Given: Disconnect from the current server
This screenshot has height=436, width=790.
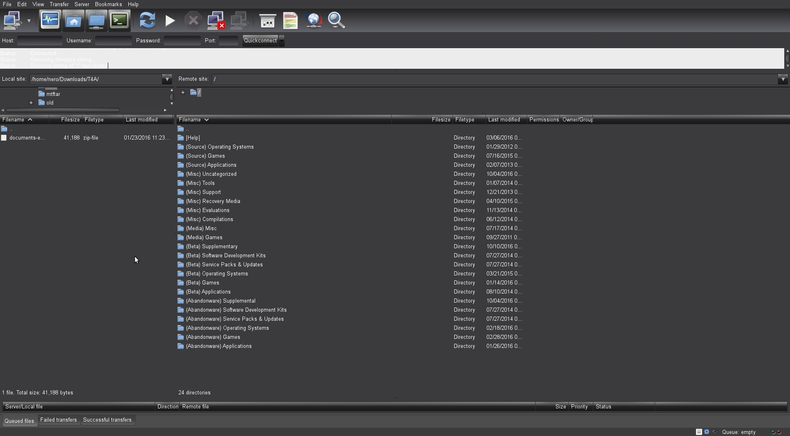Looking at the screenshot, I should click(x=216, y=20).
